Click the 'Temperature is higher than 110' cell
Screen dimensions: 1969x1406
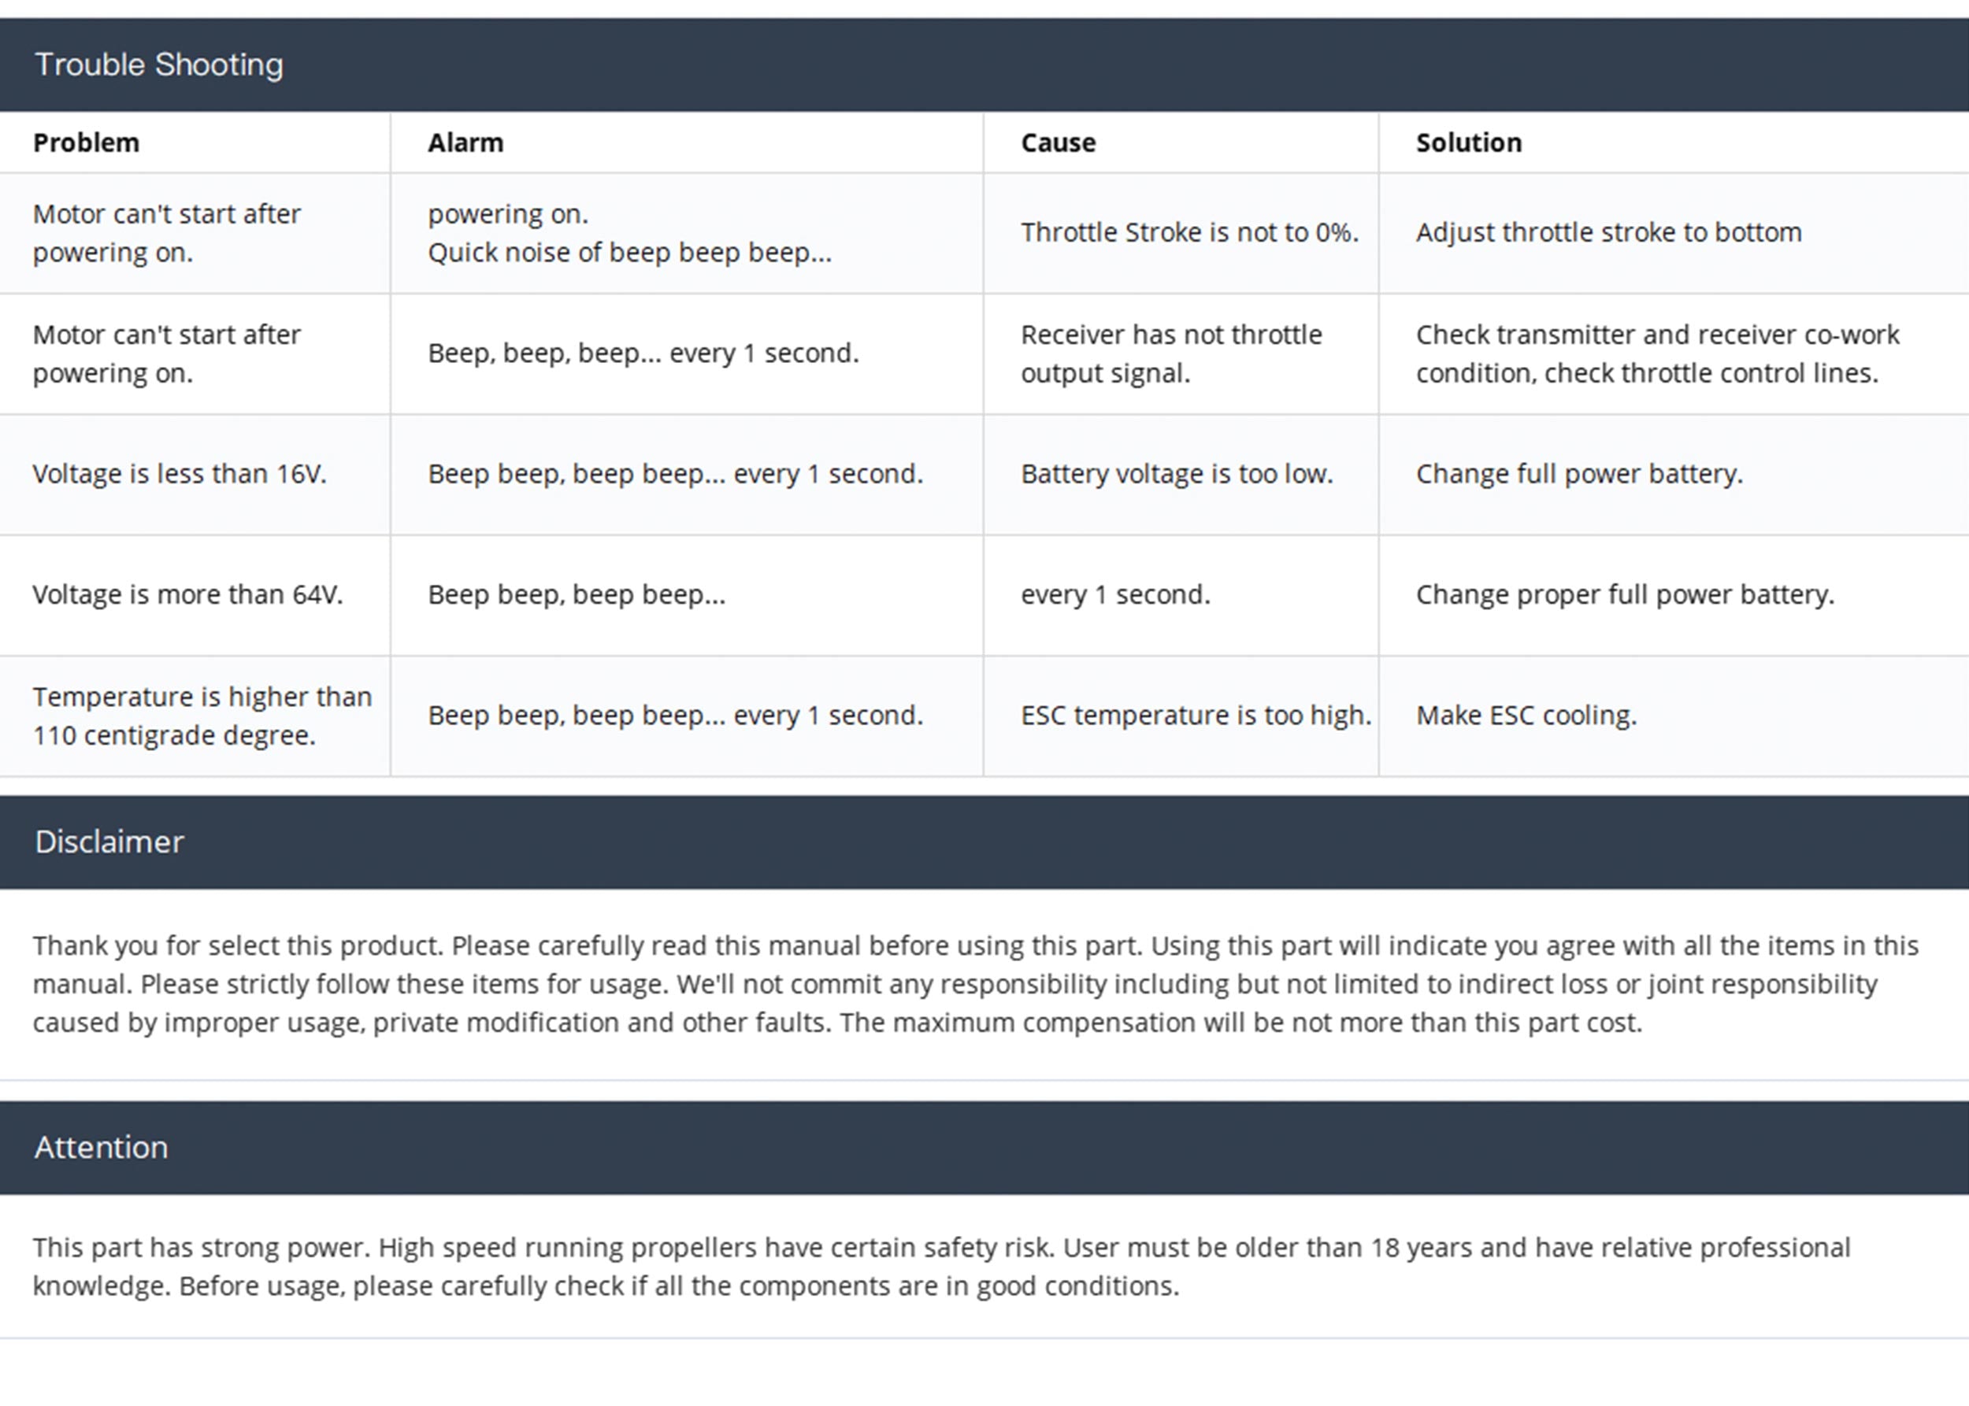[x=202, y=716]
